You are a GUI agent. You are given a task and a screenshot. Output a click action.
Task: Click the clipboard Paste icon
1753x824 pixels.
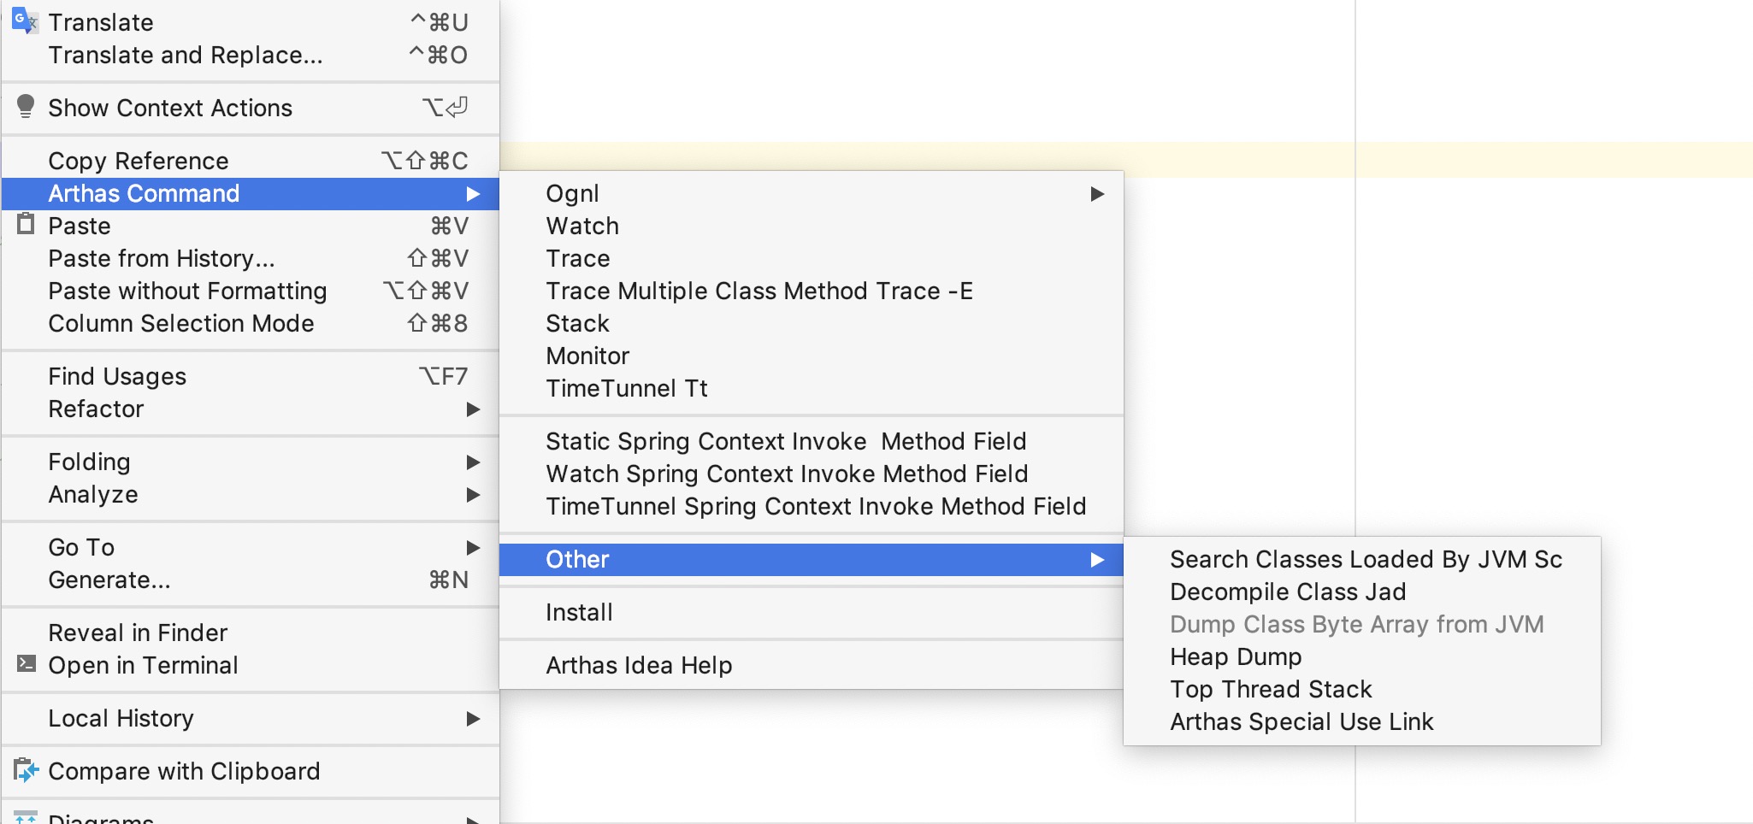point(26,224)
